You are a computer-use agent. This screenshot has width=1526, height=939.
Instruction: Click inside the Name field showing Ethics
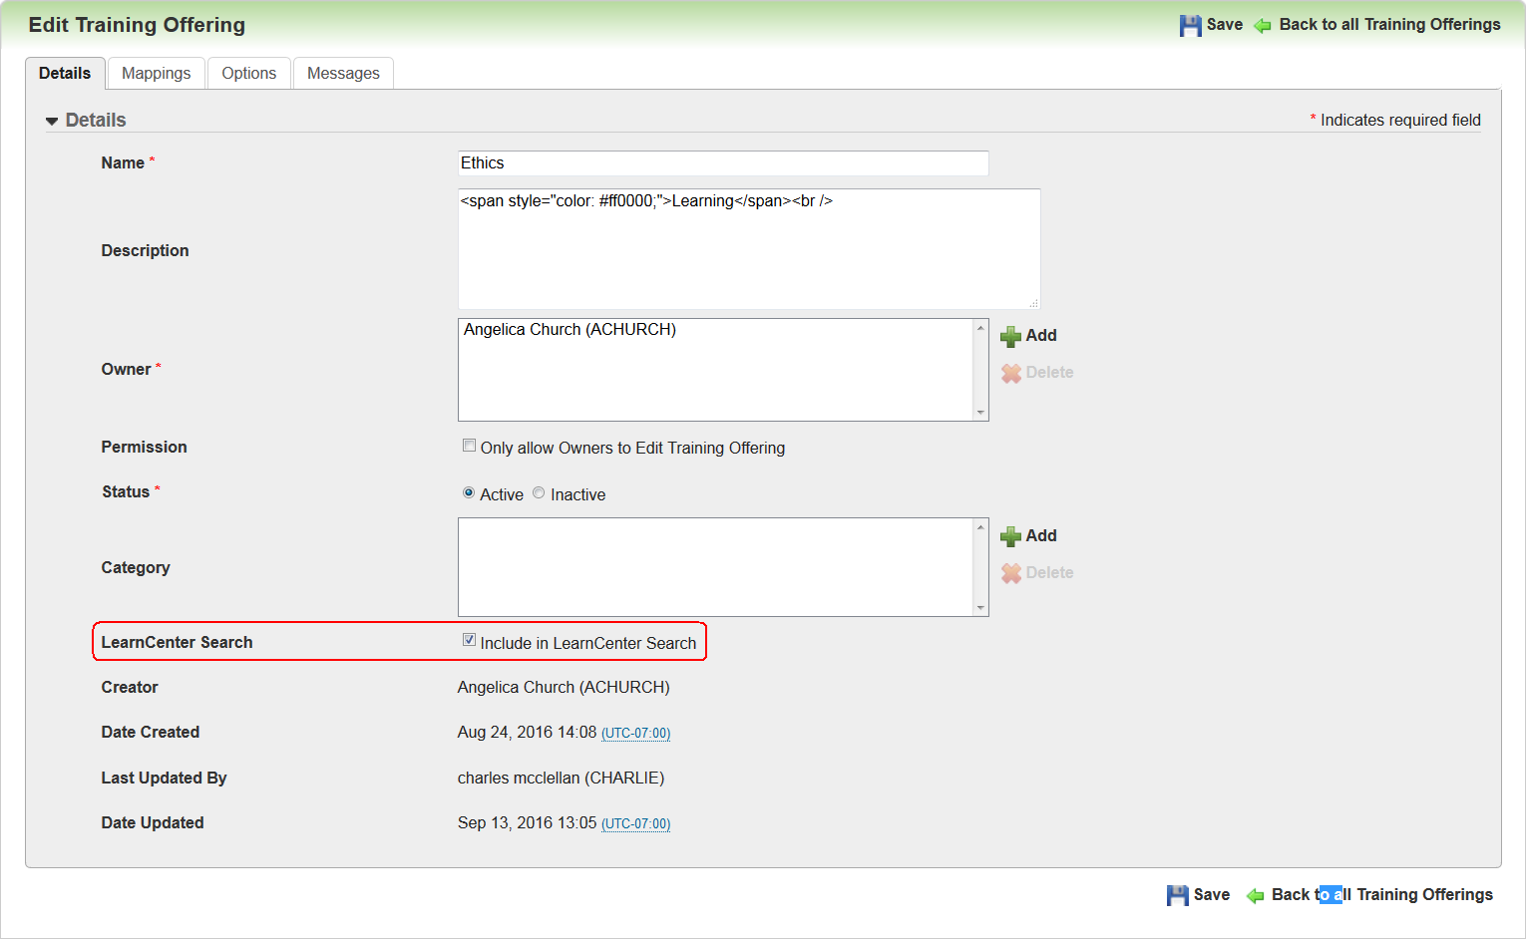[x=723, y=162]
